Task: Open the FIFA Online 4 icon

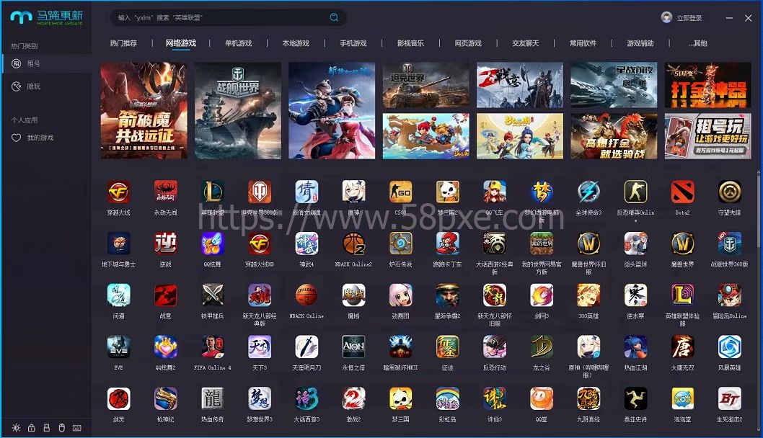Action: point(213,347)
